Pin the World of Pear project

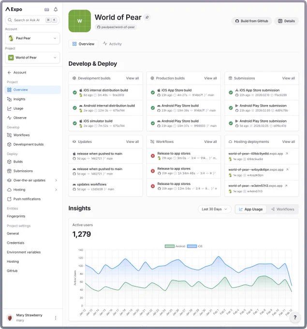[147, 17]
